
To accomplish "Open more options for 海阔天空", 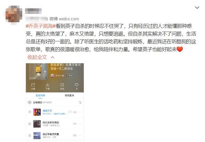I will pyautogui.click(x=80, y=112).
